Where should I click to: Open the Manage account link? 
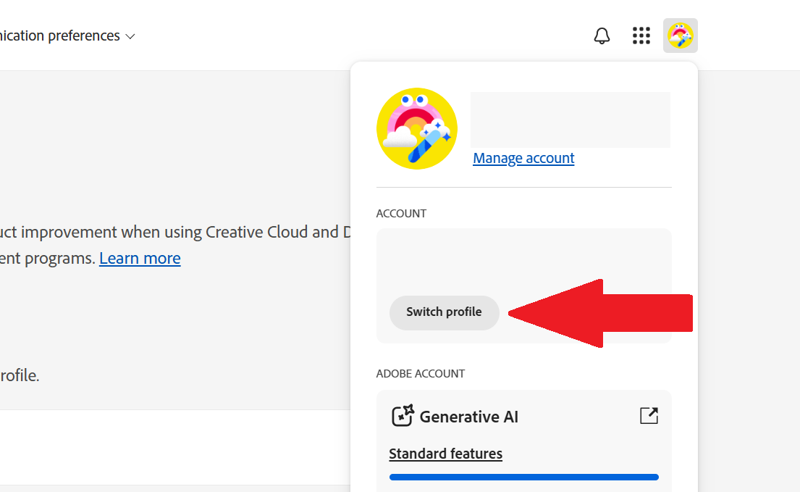coord(523,158)
